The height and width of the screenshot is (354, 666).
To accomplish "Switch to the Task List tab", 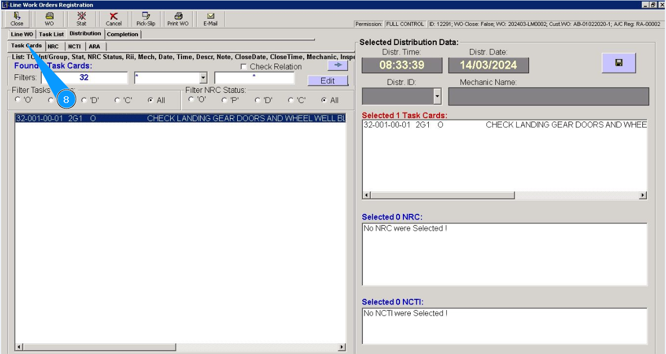I will tap(51, 34).
